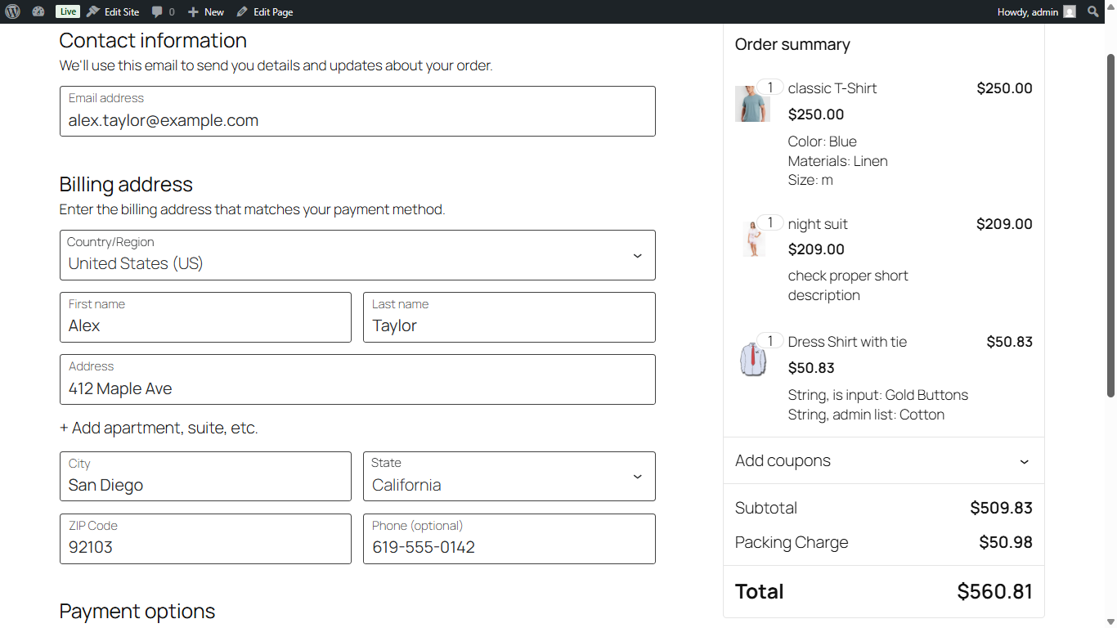Screen dimensions: 1117x628
Task: Expand the Add coupons section
Action: (x=883, y=460)
